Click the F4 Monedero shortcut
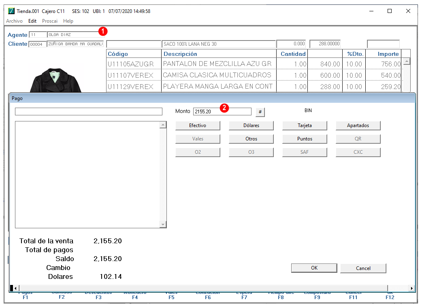 pos(135,296)
